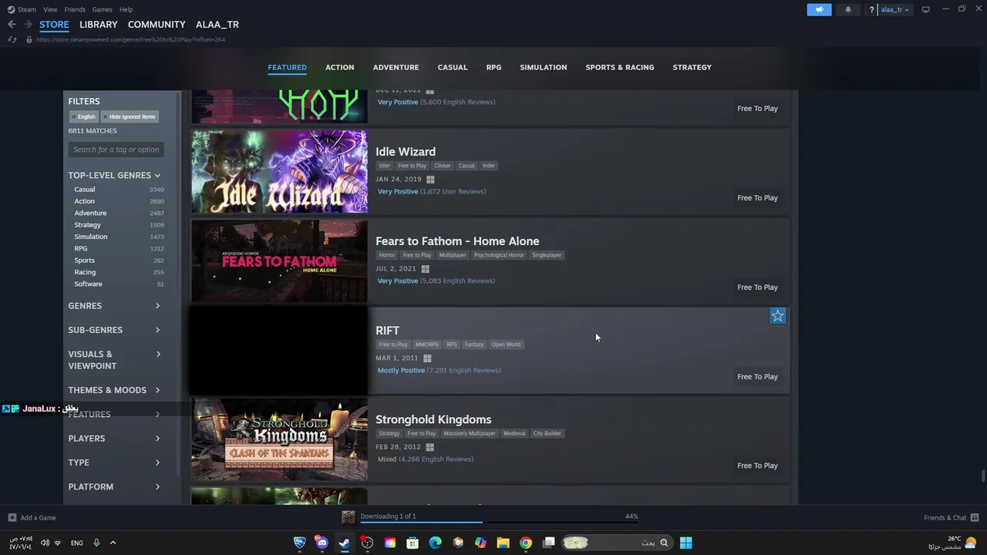Go forward with the right arrow
Image resolution: width=987 pixels, height=555 pixels.
(28, 25)
